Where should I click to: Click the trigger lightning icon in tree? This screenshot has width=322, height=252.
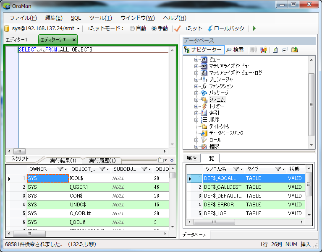coord(204,106)
